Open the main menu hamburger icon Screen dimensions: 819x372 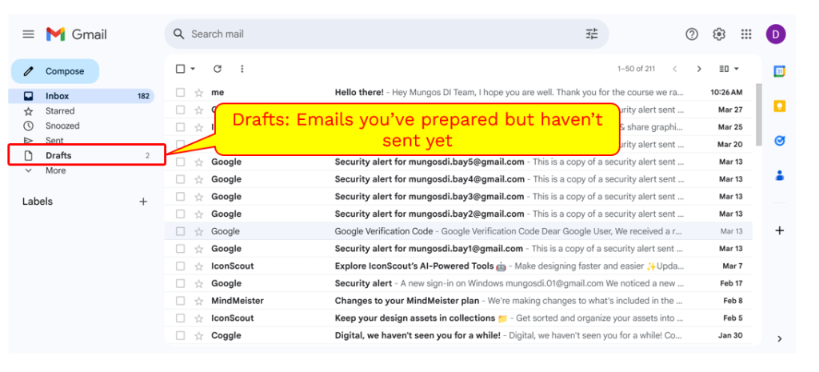pyautogui.click(x=28, y=34)
